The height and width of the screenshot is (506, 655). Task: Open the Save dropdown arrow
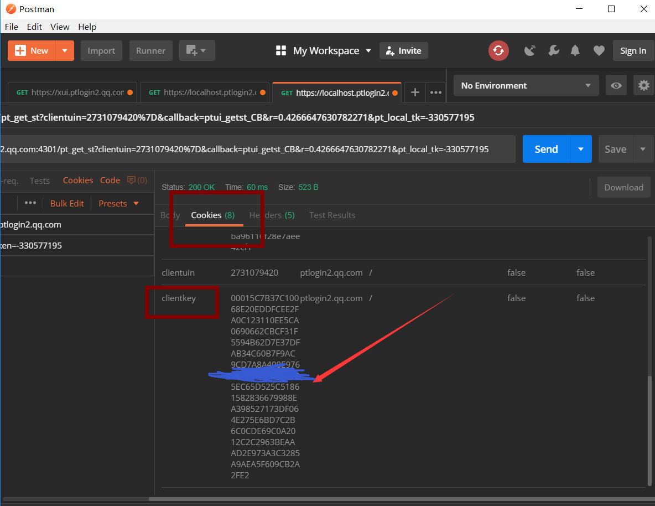click(x=643, y=149)
